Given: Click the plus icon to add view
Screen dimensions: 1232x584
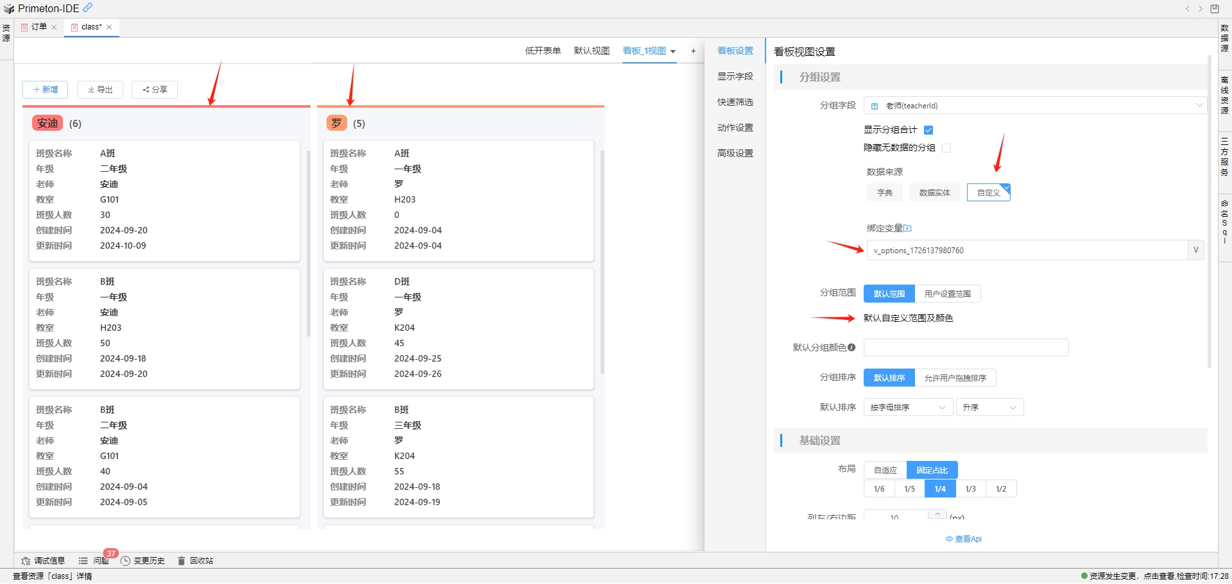Looking at the screenshot, I should [x=693, y=51].
